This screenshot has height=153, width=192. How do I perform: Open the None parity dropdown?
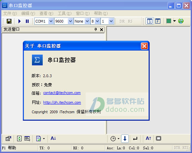(87, 21)
